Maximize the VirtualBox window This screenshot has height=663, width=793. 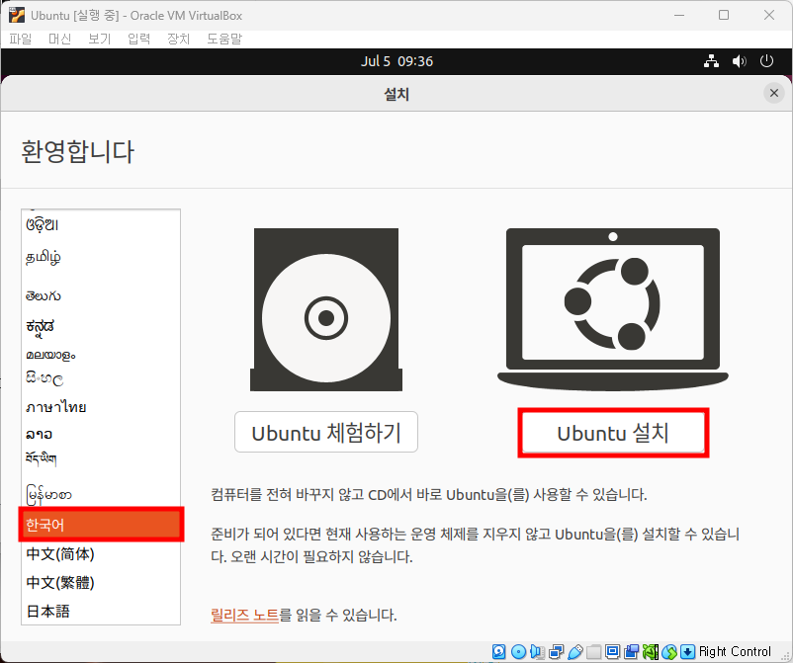(724, 15)
